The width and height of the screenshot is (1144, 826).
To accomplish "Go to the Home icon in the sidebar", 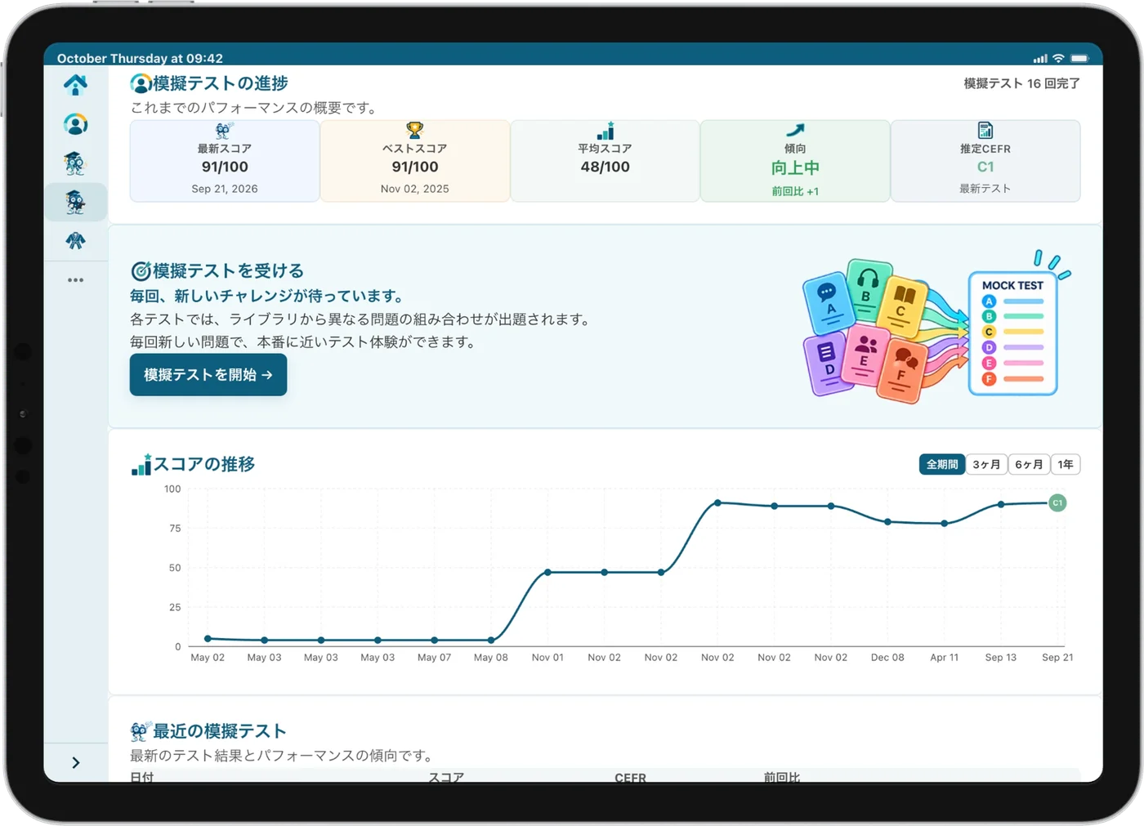I will pos(75,84).
